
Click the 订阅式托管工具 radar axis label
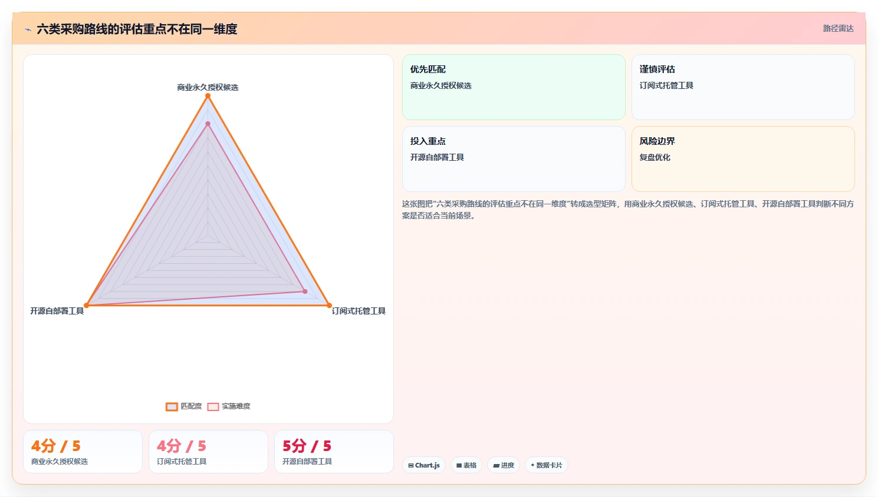pos(359,311)
